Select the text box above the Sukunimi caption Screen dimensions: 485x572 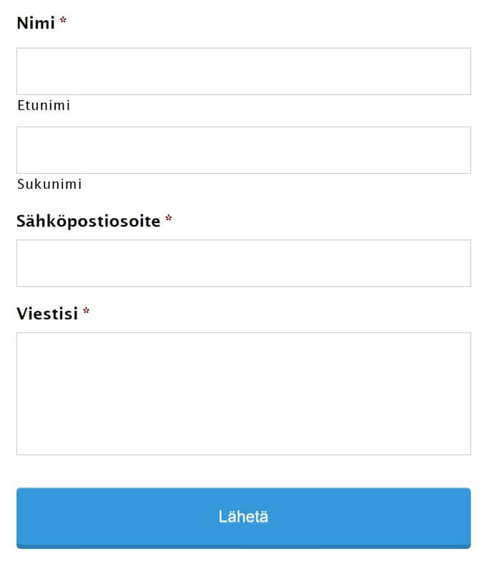pyautogui.click(x=243, y=150)
